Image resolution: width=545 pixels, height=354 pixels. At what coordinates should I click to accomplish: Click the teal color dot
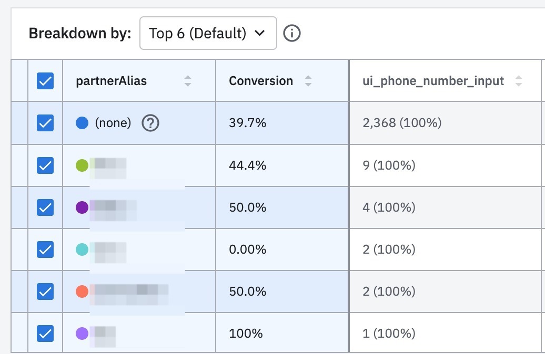[82, 249]
